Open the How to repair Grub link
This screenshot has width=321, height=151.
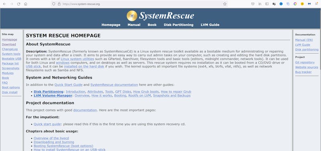176,92
